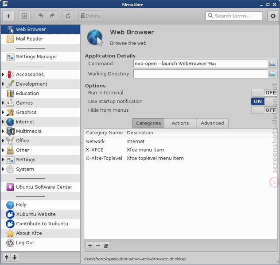280x265 pixels.
Task: Expand the Development category
Action: (3, 84)
